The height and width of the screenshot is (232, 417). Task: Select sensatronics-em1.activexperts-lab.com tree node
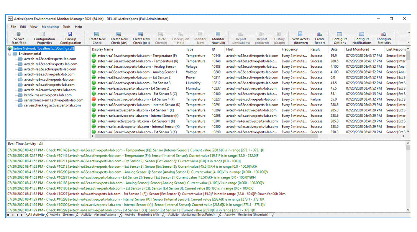click(x=54, y=100)
